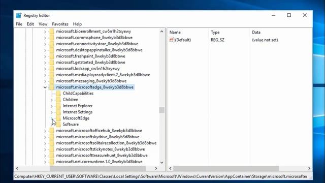Select microsoft.desktopappinstaller_8wekyb3d8bbwe key name
The width and height of the screenshot is (325, 183).
(100, 50)
